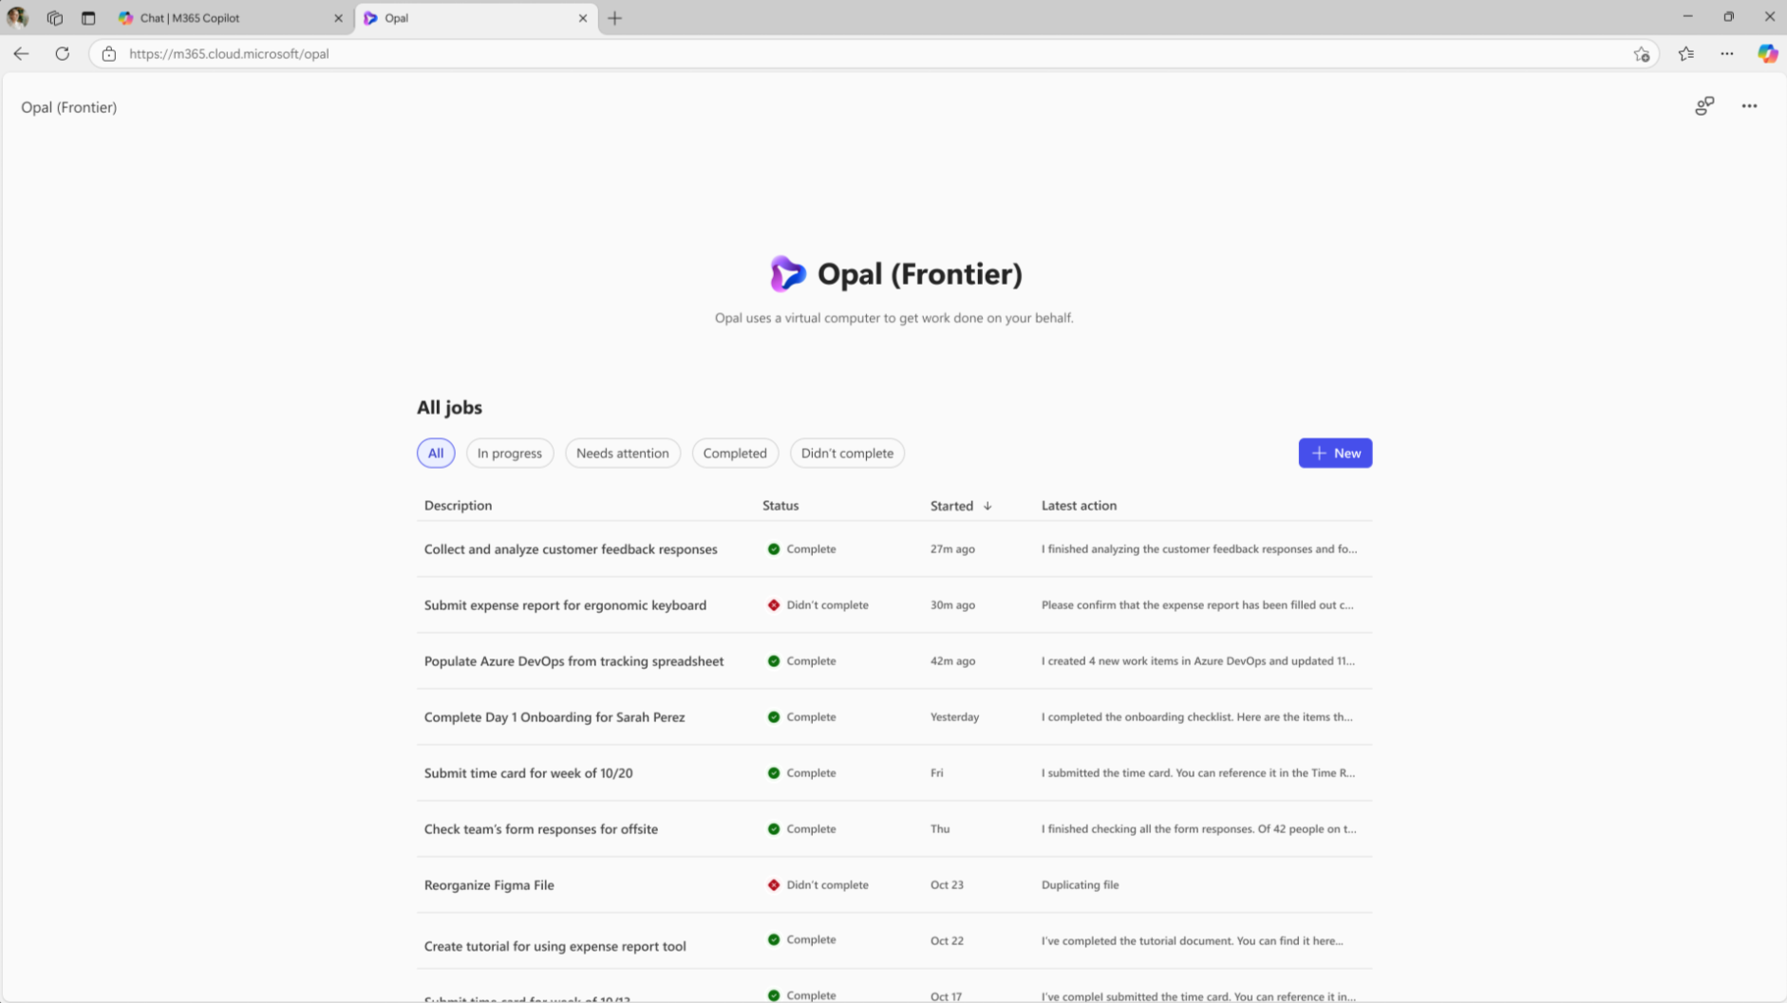Image resolution: width=1787 pixels, height=1003 pixels.
Task: Open browser settings and more menu
Action: (x=1727, y=54)
